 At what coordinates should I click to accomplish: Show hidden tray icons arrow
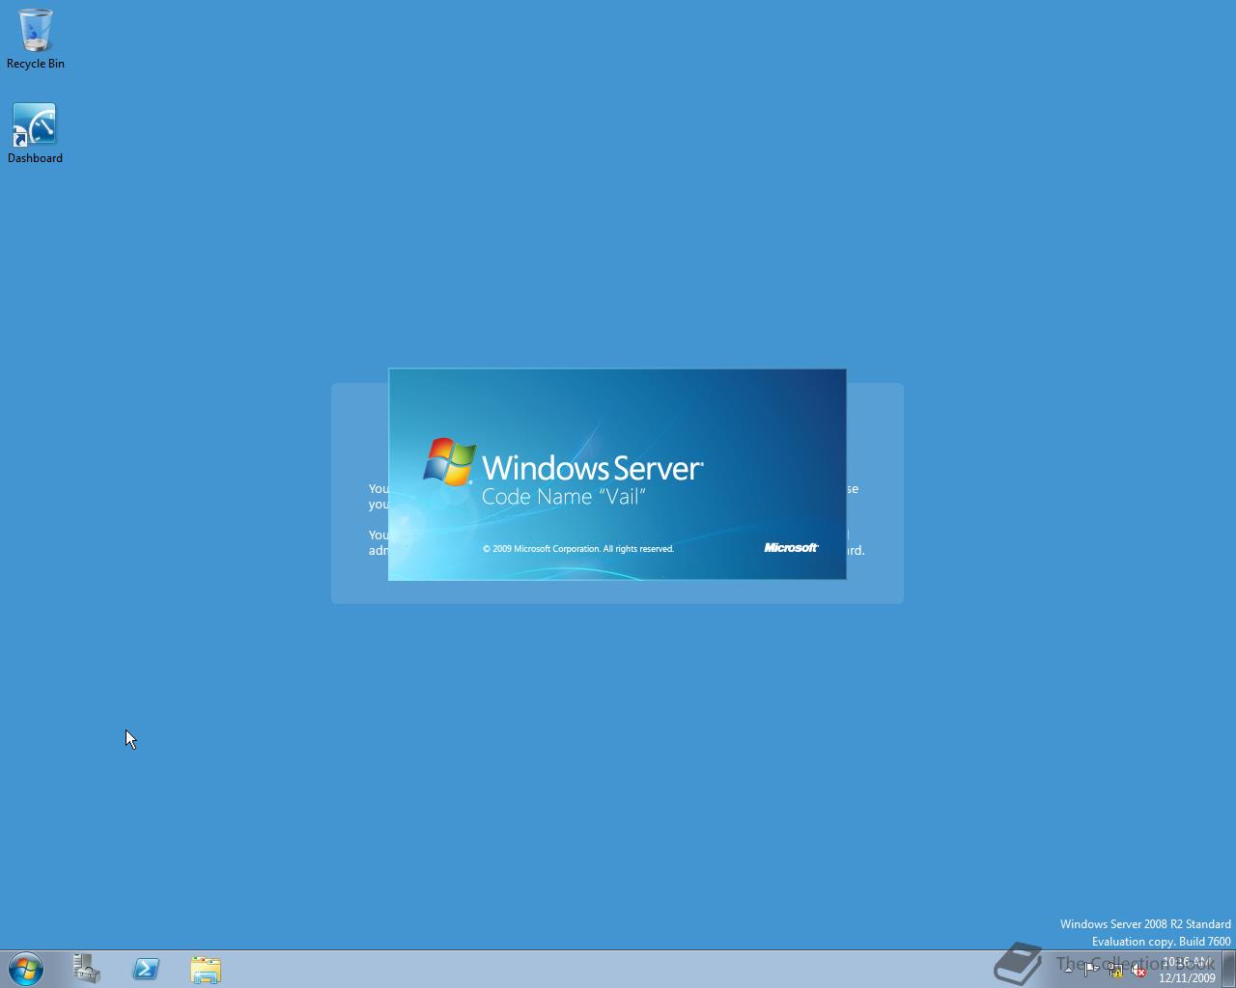tap(1069, 971)
